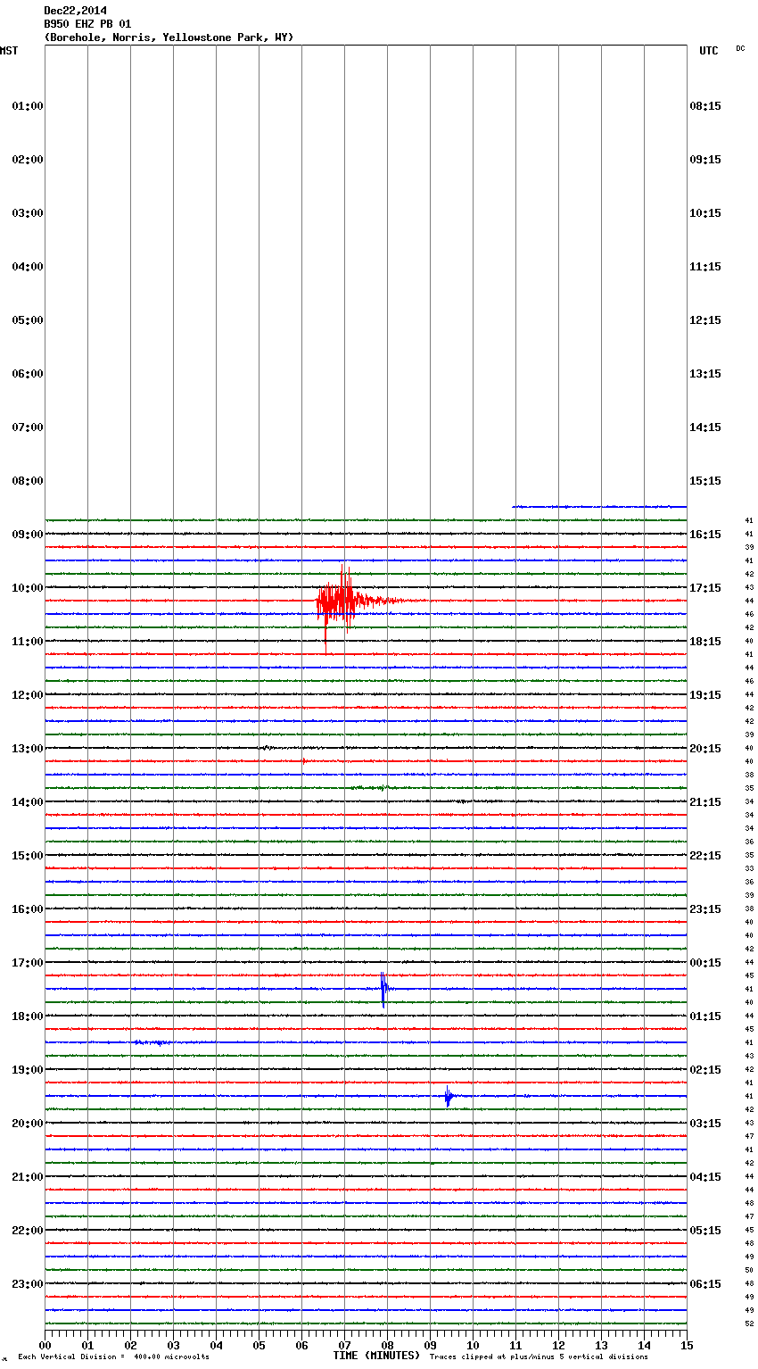Image resolution: width=758 pixels, height=1369 pixels.
Task: Click the small red blip on the 13:15 trace
Action: (304, 761)
